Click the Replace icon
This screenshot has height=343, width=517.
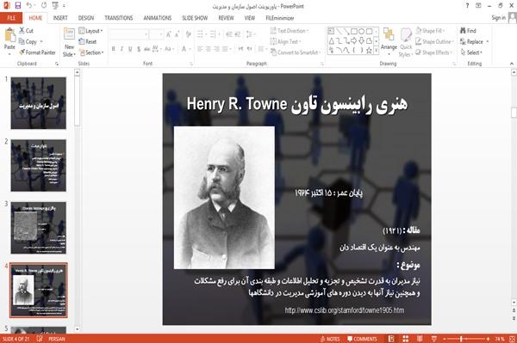pyautogui.click(x=463, y=41)
